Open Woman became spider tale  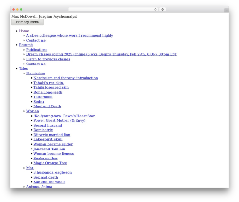(x=53, y=144)
